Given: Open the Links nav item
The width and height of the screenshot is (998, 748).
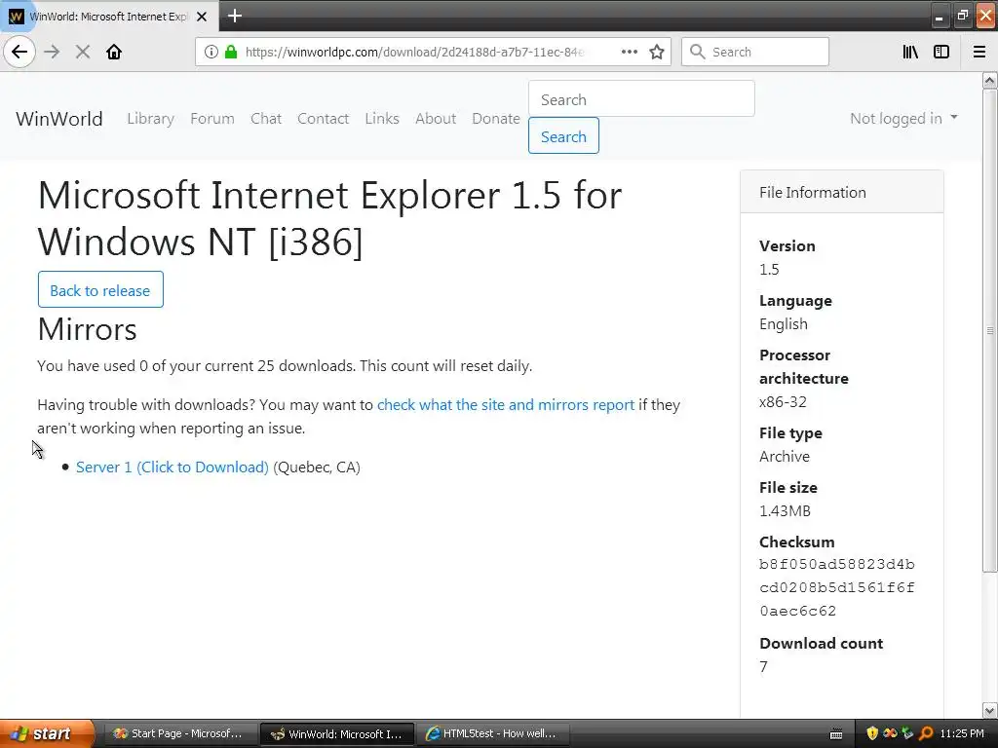Looking at the screenshot, I should [382, 119].
